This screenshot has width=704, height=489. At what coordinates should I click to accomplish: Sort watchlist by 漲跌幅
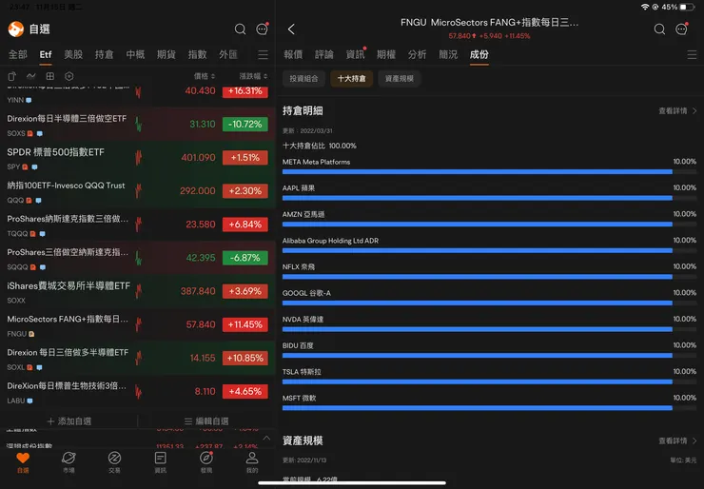pyautogui.click(x=253, y=76)
